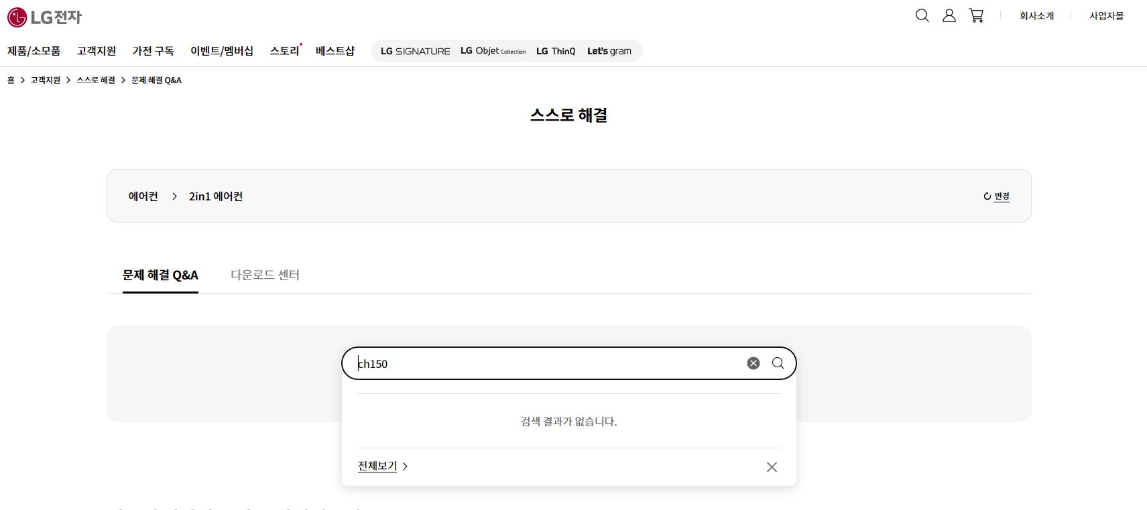Click the 스스로 해결 page heading
This screenshot has height=510, width=1147.
coord(568,115)
